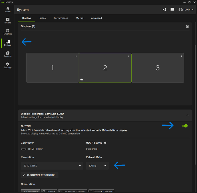Click the HDMI connector icon
The width and height of the screenshot is (197, 193).
coord(23,149)
